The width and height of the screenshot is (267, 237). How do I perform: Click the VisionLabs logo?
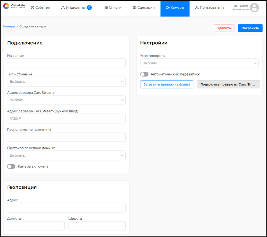14,6
